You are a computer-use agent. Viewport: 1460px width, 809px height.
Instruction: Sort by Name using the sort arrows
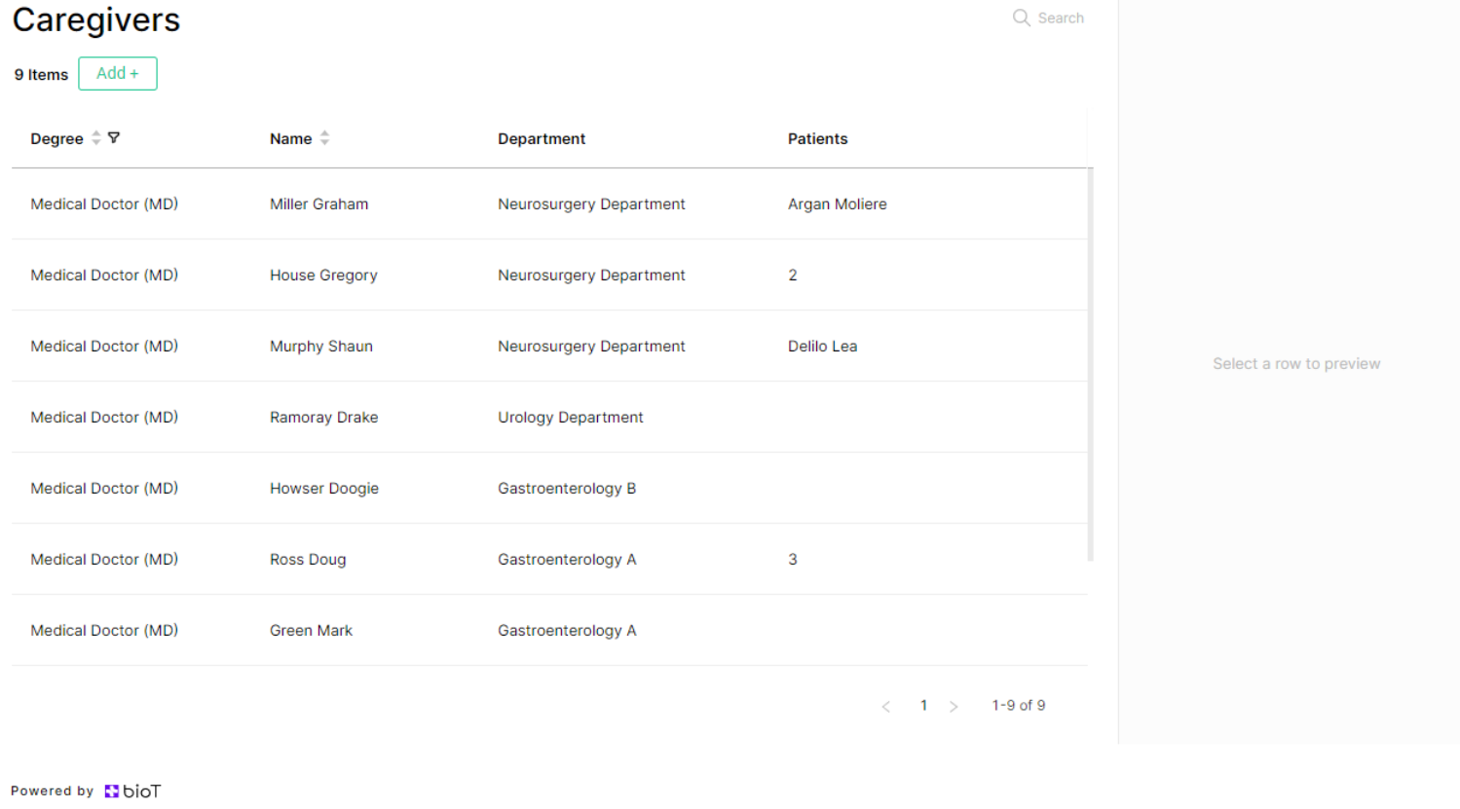pos(324,138)
